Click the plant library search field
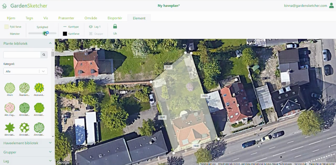Screen dimensions: 336x165 click(22, 55)
